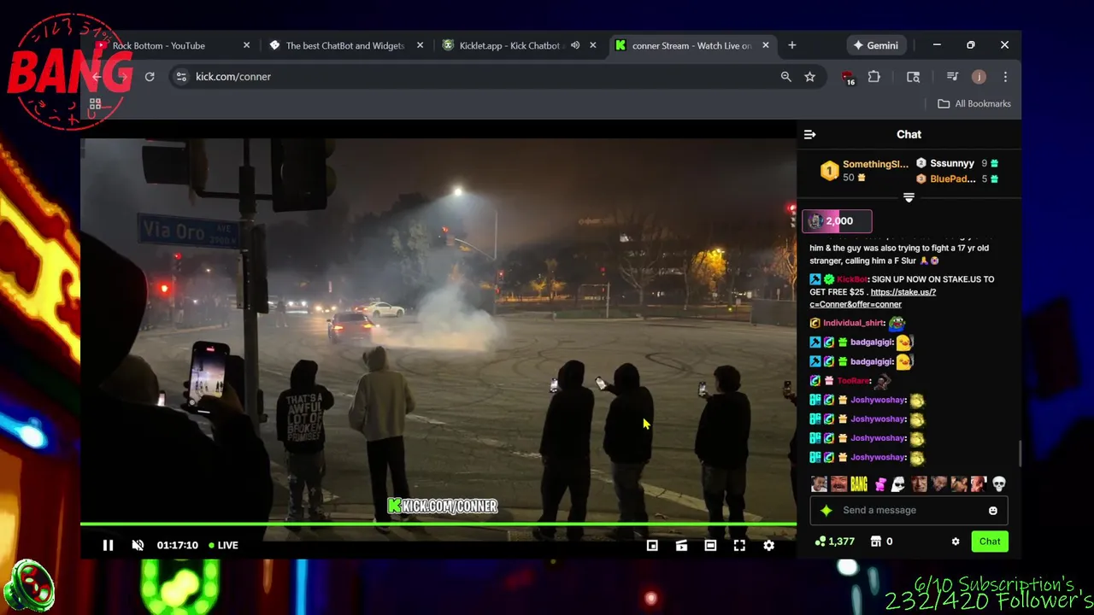1094x615 pixels.
Task: Jump to LIVE indicator in player
Action: (224, 545)
